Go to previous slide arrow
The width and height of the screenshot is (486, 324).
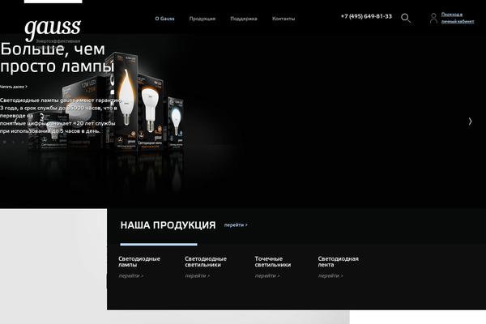(x=15, y=122)
